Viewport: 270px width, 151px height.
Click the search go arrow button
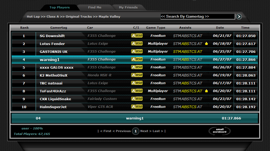[239, 17]
